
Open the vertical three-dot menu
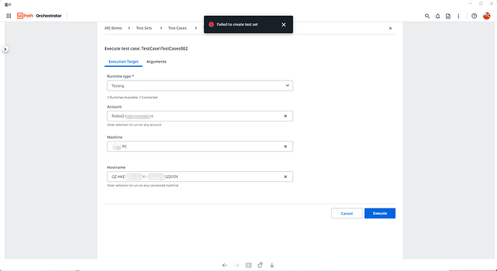pos(458,16)
